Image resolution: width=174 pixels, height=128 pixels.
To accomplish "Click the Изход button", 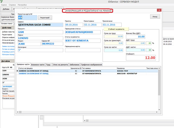I will (155, 17).
